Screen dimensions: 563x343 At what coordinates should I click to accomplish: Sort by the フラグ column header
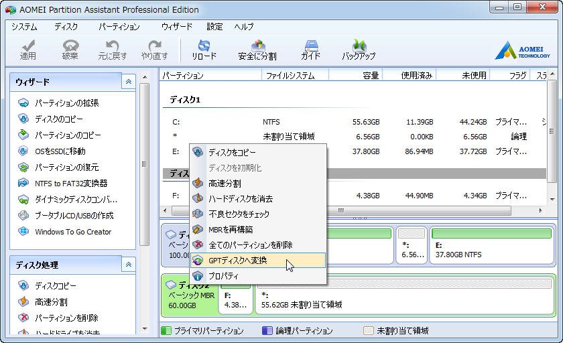click(x=510, y=75)
